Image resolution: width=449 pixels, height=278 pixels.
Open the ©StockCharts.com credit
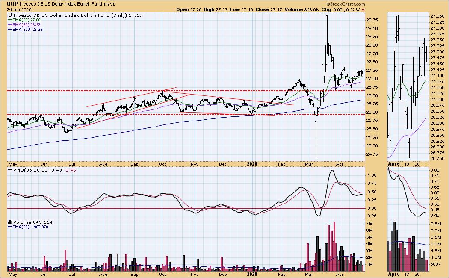point(346,4)
